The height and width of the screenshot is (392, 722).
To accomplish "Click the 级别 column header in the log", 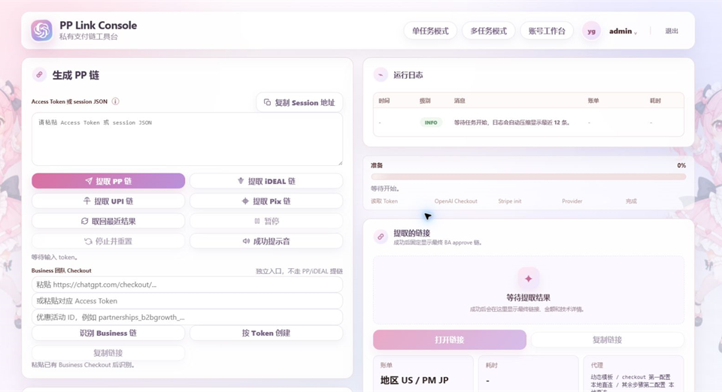I will (424, 101).
